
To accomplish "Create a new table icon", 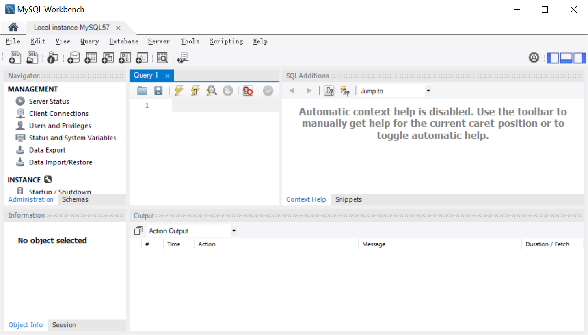I will pos(91,58).
